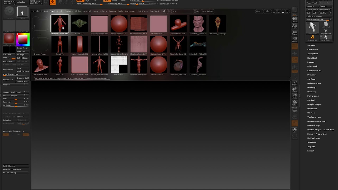Select the DragRect stroke icon
The image size is (338, 190).
[22, 12]
